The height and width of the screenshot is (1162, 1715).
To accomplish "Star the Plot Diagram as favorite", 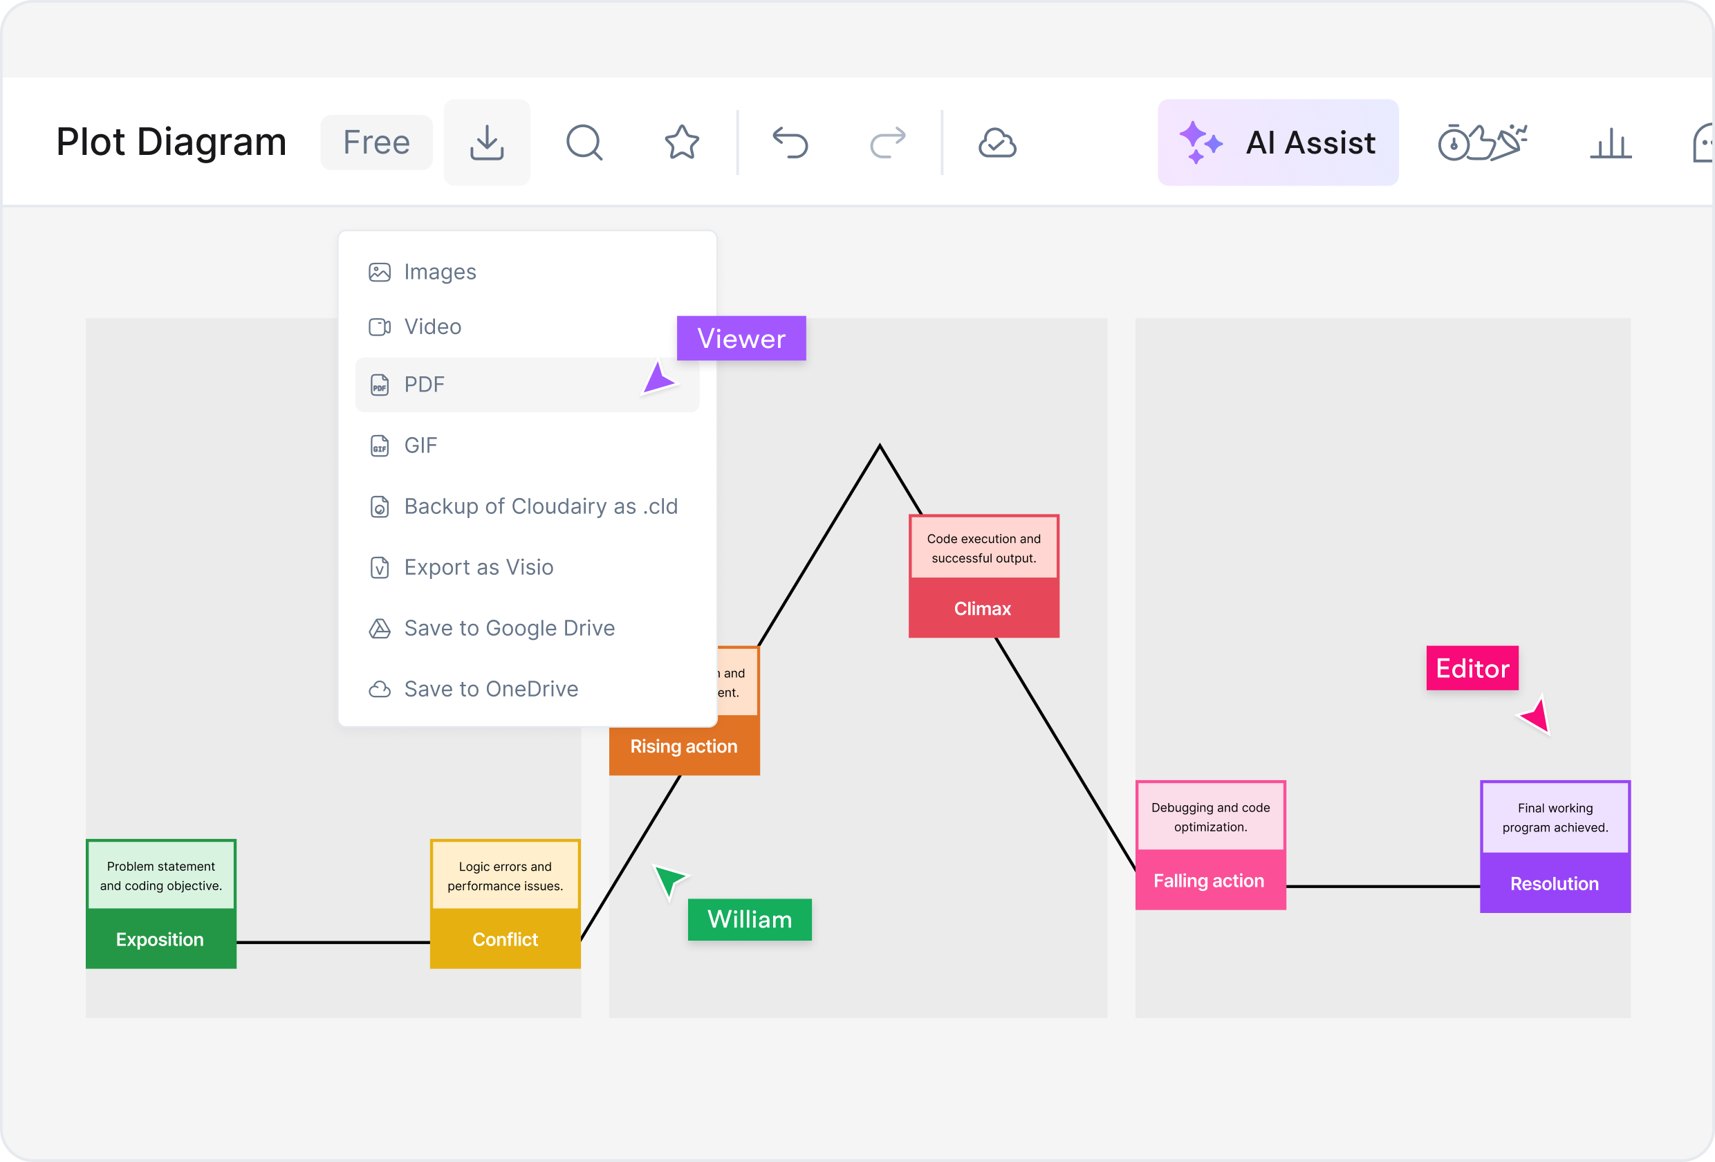I will 682,142.
